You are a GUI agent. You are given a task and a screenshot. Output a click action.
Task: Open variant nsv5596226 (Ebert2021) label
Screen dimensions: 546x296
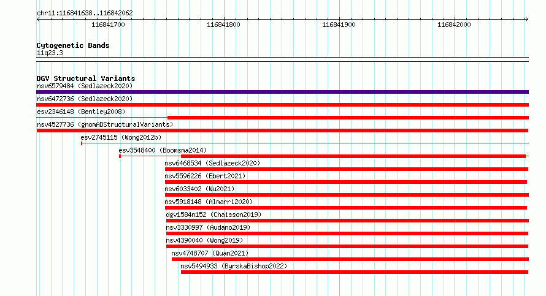[x=205, y=176]
